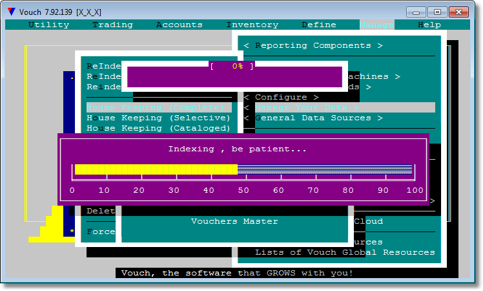Select House Keeping (Selective) option
This screenshot has width=483, height=291.
[158, 118]
